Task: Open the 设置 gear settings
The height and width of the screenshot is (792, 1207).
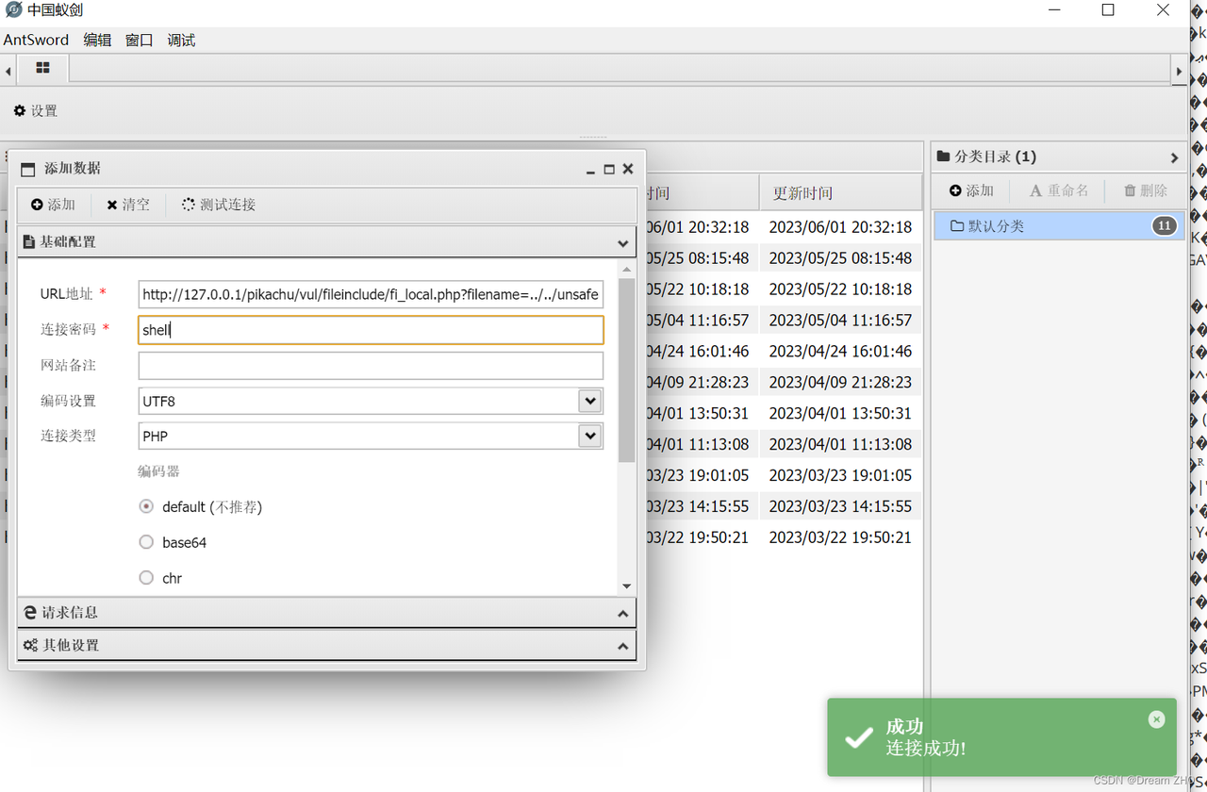Action: tap(36, 110)
